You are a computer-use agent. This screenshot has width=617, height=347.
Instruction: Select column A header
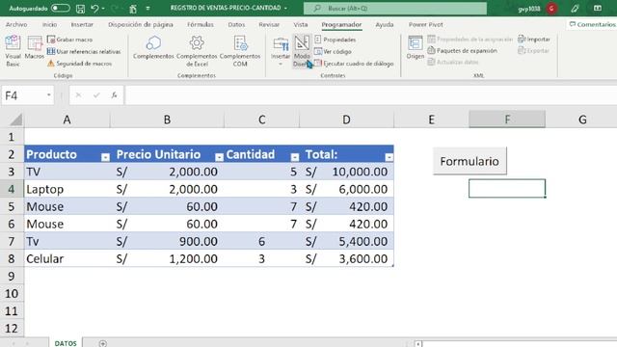[67, 120]
